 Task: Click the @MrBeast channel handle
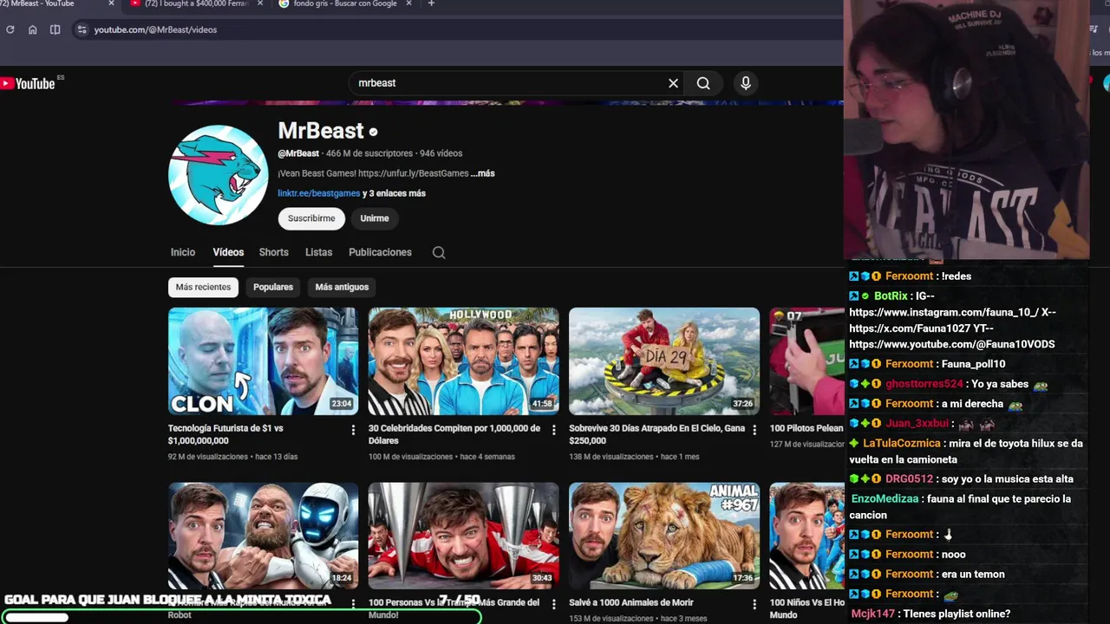298,153
